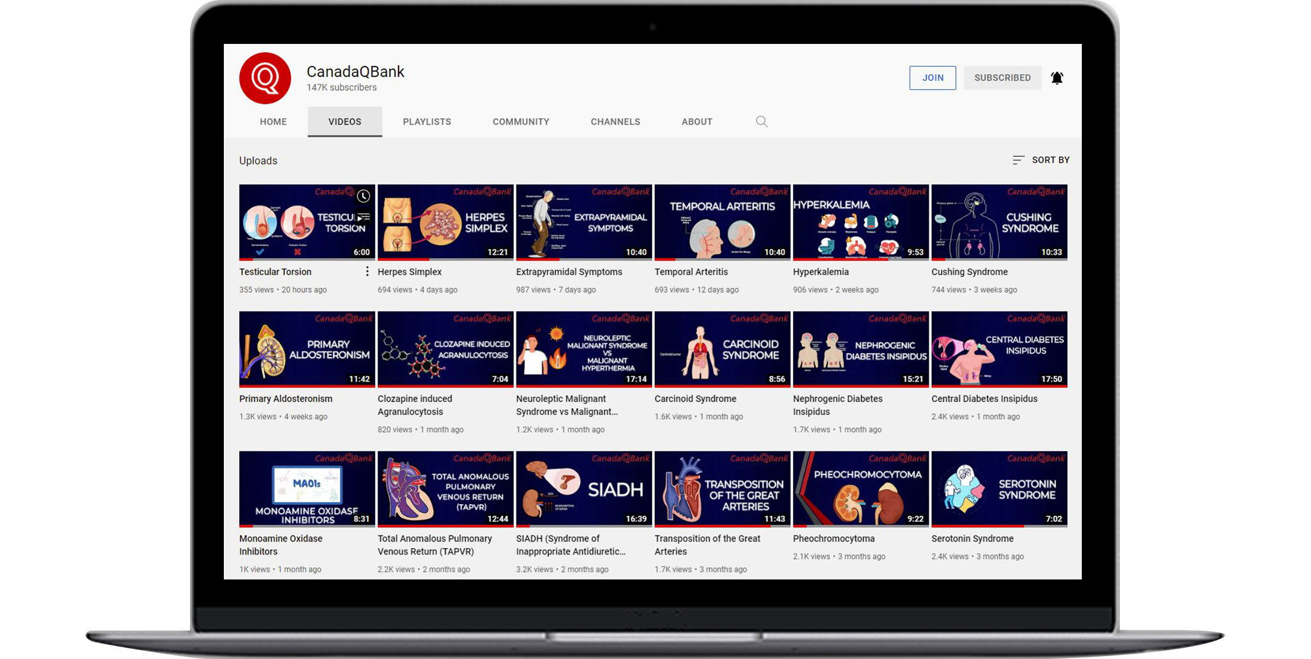Click the Hyperkalemia video title
The width and height of the screenshot is (1311, 659).
point(821,272)
